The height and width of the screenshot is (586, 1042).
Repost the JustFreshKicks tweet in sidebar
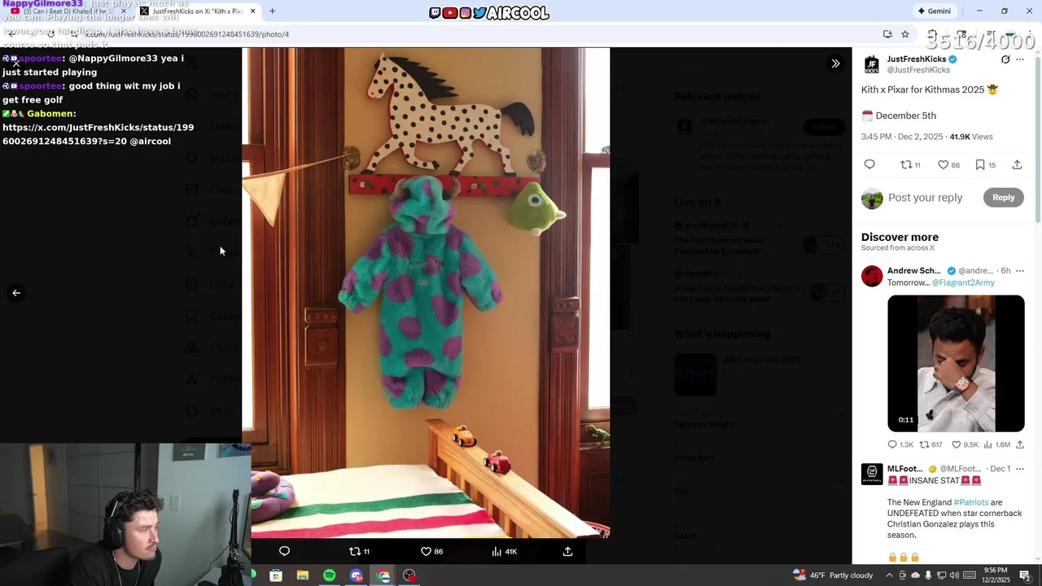pos(910,164)
